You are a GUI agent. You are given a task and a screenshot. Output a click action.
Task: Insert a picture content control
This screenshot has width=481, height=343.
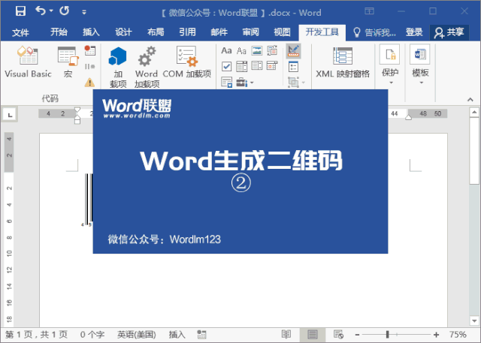pos(257,50)
